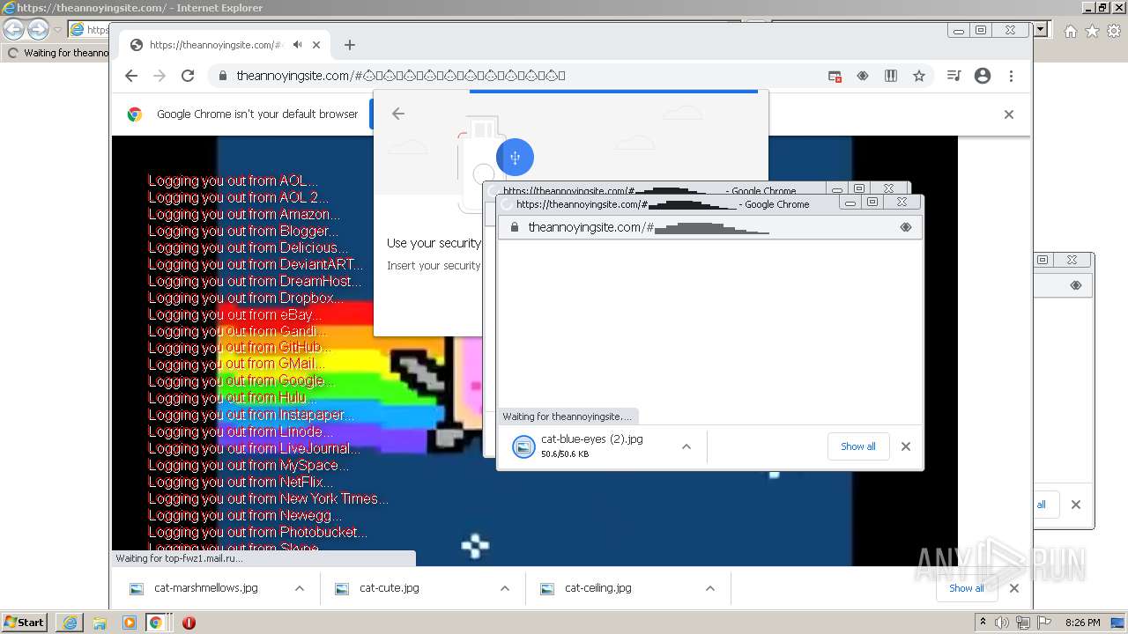Expand options for cat-marshmellows.jpg download
The image size is (1128, 634).
[299, 588]
